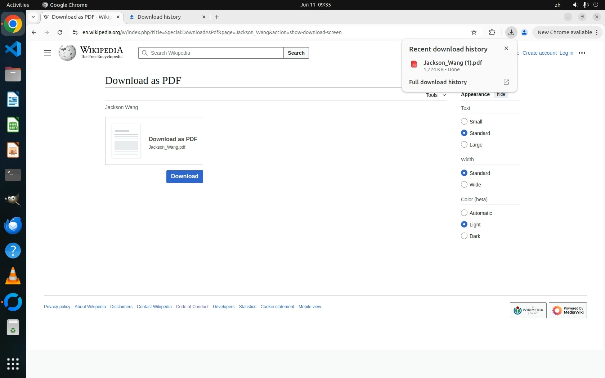Reload the current page
The image size is (605, 378).
coord(60,32)
